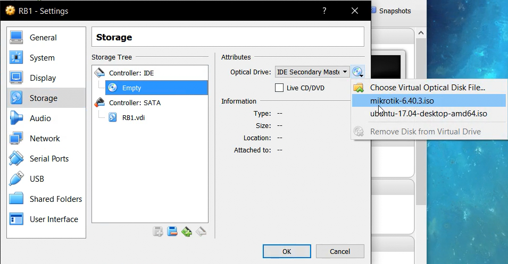Open the Serial Ports settings category

coord(46,158)
